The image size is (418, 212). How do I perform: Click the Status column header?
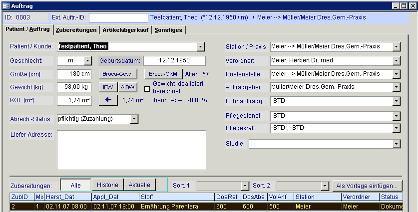pos(391,197)
